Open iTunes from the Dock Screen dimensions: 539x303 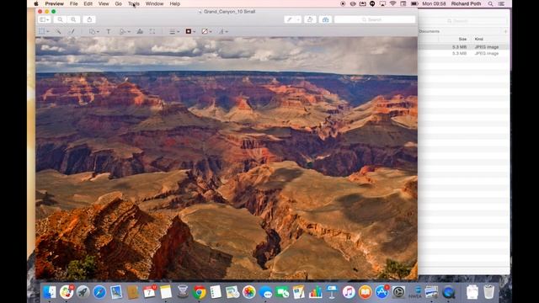pyautogui.click(x=349, y=292)
